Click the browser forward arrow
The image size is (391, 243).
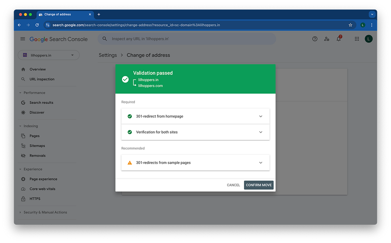(x=28, y=25)
